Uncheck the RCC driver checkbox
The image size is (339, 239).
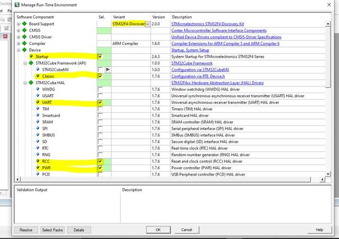tap(100, 161)
